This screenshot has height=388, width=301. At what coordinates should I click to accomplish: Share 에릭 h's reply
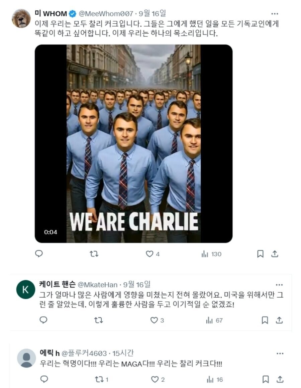pos(280,379)
